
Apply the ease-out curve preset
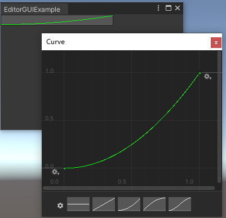tap(154, 204)
